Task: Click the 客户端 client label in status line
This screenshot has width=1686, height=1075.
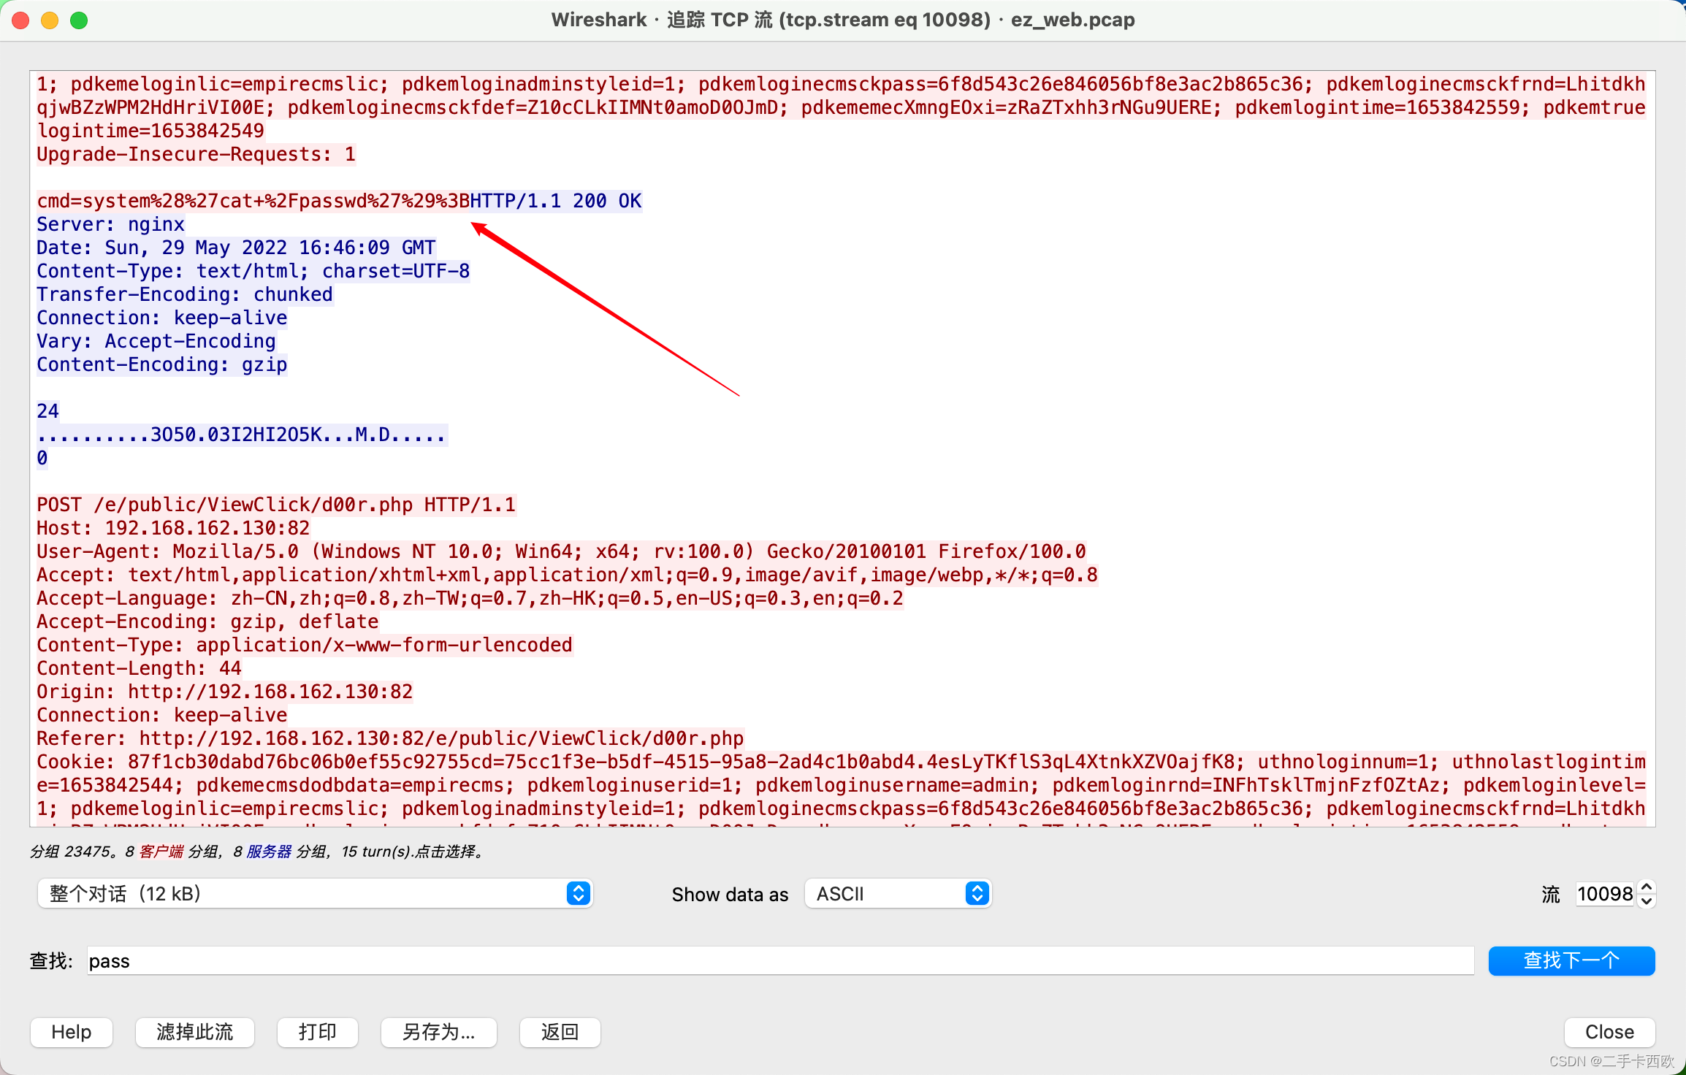Action: (x=161, y=852)
